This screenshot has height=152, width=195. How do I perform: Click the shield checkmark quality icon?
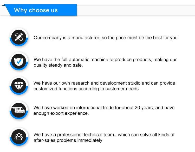point(19,61)
